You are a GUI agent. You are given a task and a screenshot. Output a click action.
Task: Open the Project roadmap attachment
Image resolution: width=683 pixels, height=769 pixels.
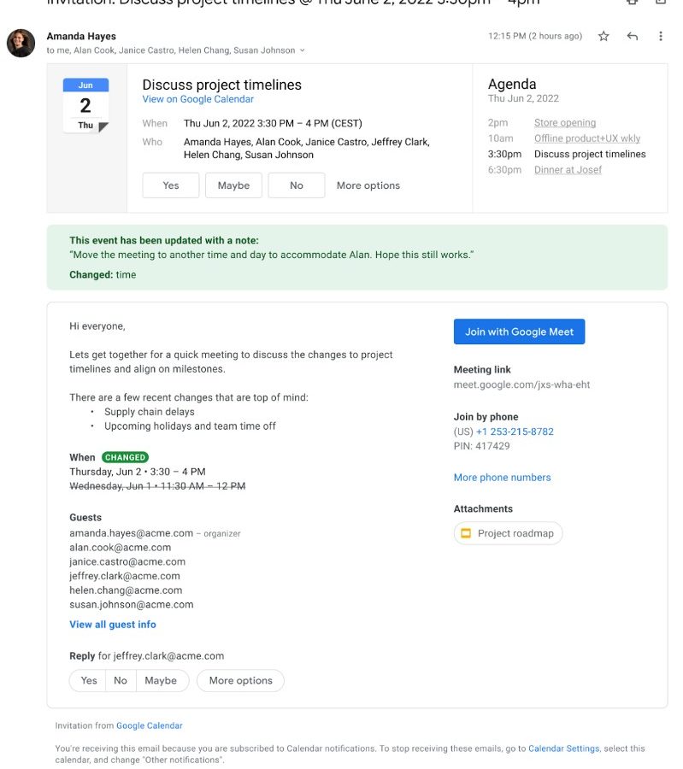(x=508, y=533)
